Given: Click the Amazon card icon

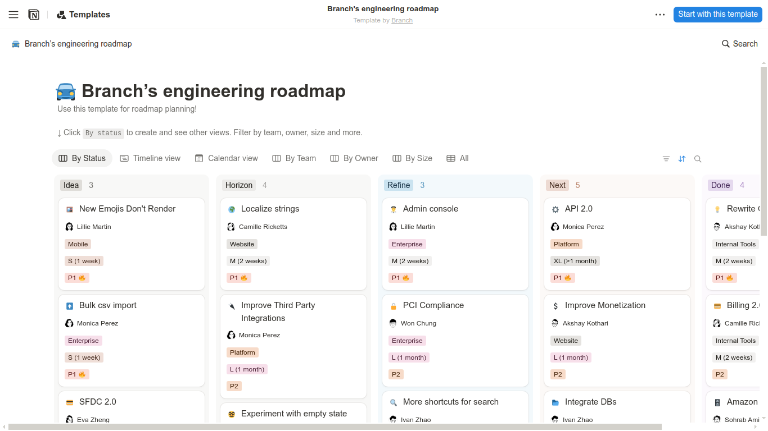Looking at the screenshot, I should (717, 402).
